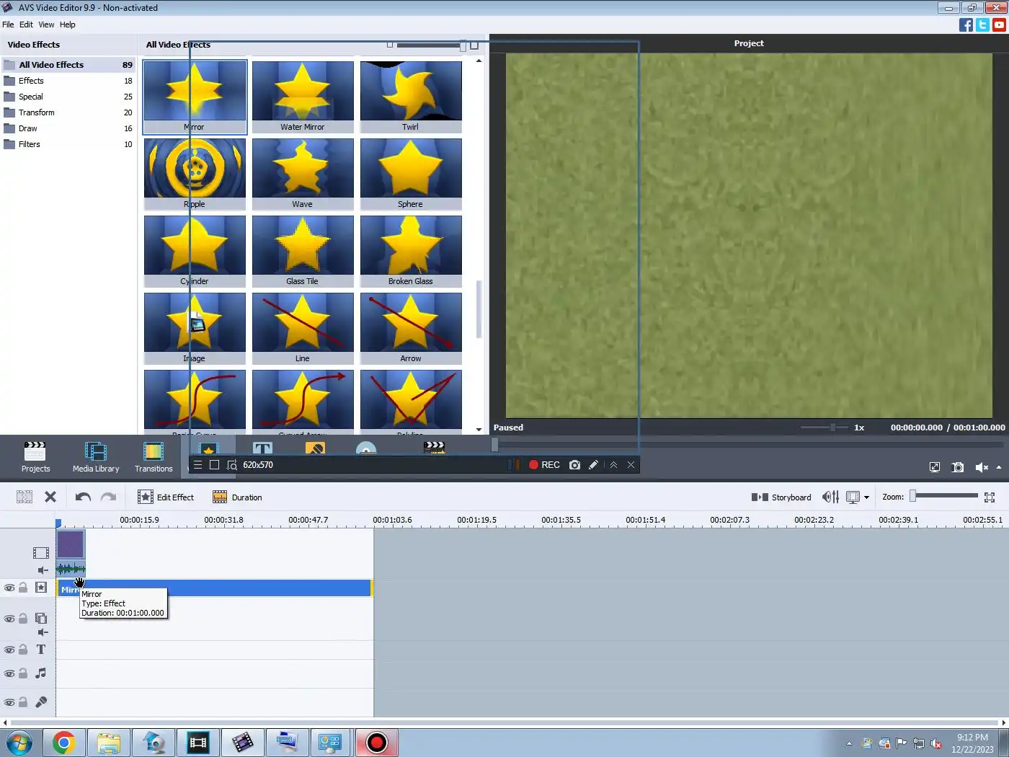This screenshot has height=757, width=1009.
Task: Select the Special effects folder
Action: pyautogui.click(x=68, y=97)
